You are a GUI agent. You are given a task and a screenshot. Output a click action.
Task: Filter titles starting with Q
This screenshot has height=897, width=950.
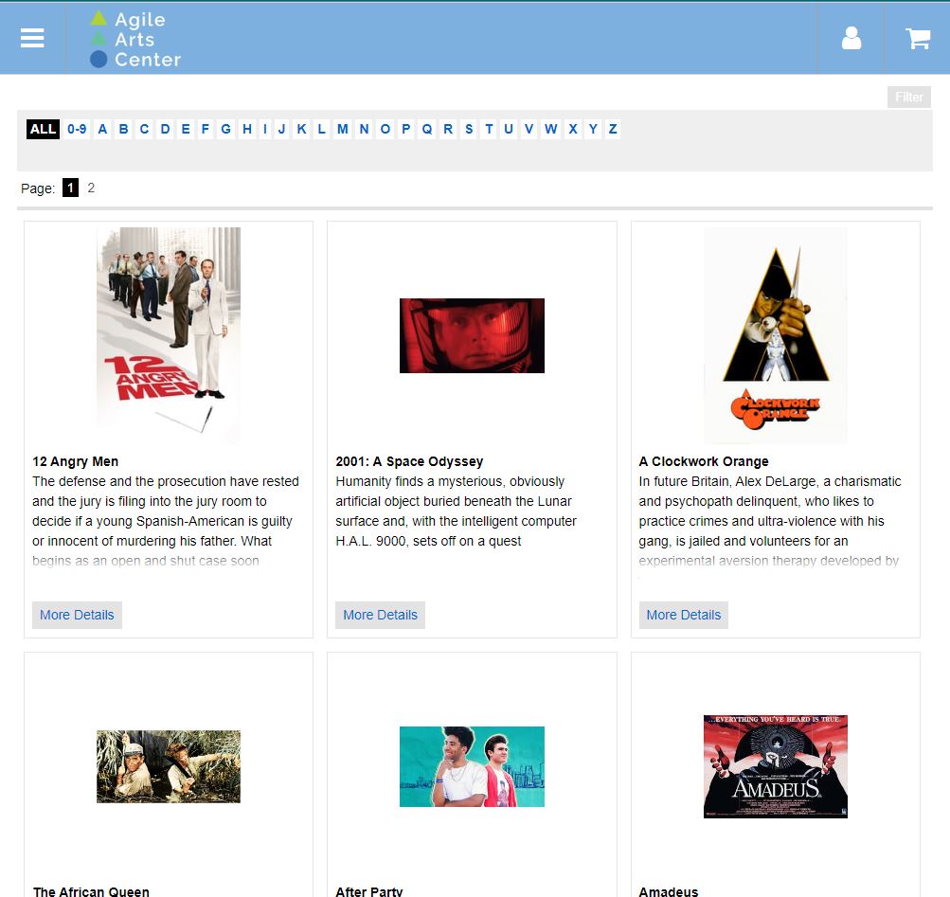click(x=427, y=129)
